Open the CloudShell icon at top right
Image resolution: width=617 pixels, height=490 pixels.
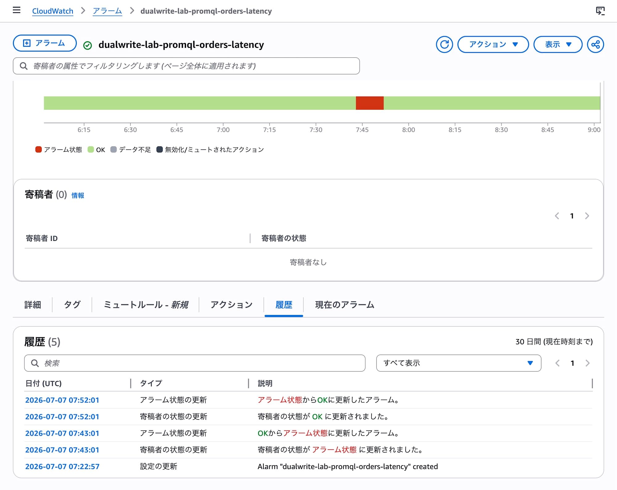point(600,11)
